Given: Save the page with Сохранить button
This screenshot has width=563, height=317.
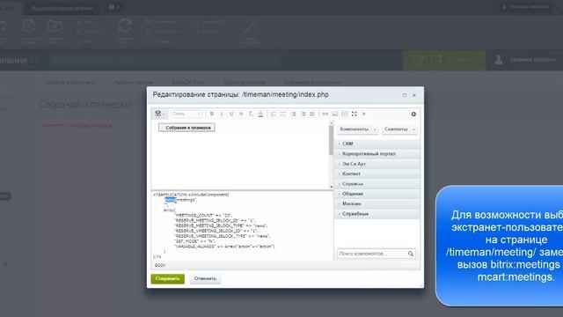Looking at the screenshot, I should coord(168,278).
